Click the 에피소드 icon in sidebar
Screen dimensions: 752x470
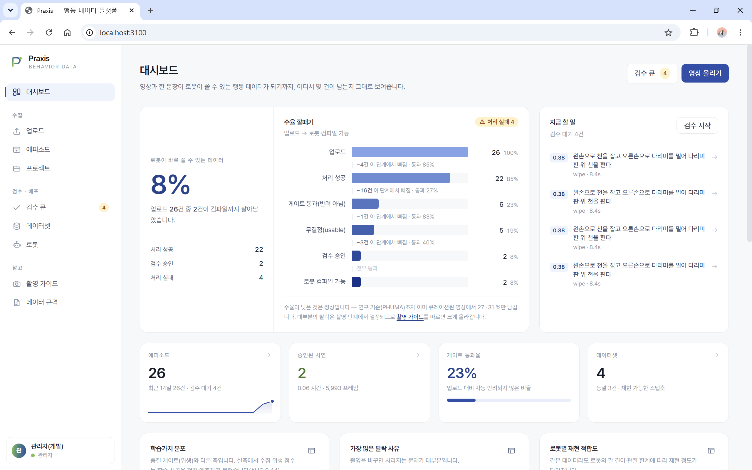(16, 150)
